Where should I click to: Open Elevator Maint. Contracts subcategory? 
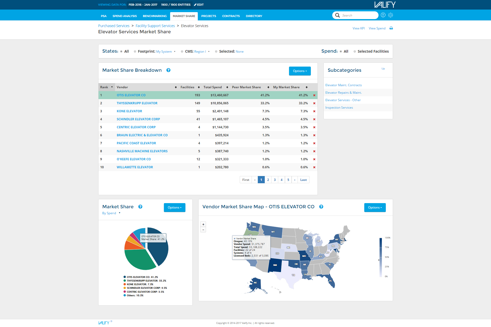[343, 85]
